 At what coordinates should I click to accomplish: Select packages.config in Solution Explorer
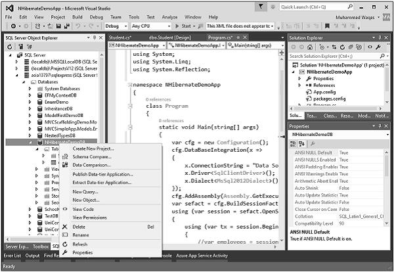click(x=329, y=99)
